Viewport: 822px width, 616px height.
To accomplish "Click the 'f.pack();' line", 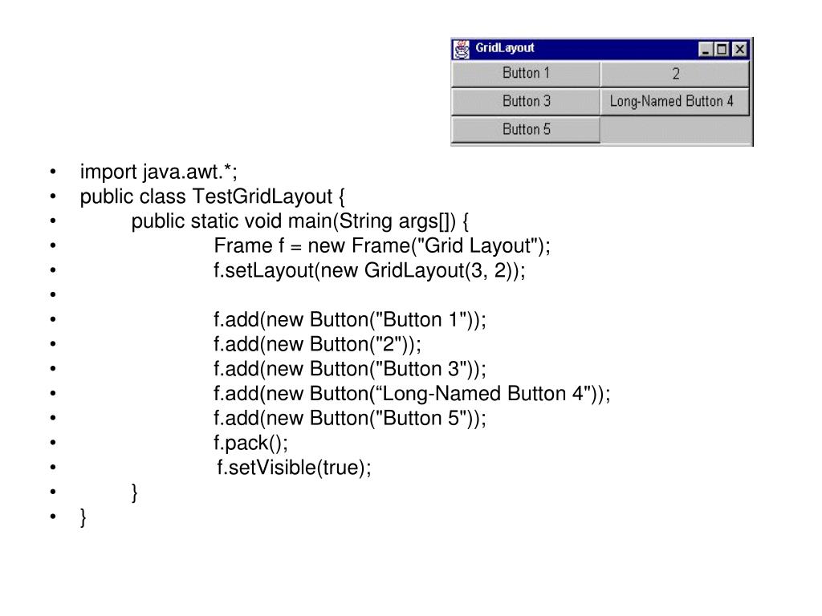I will 250,443.
